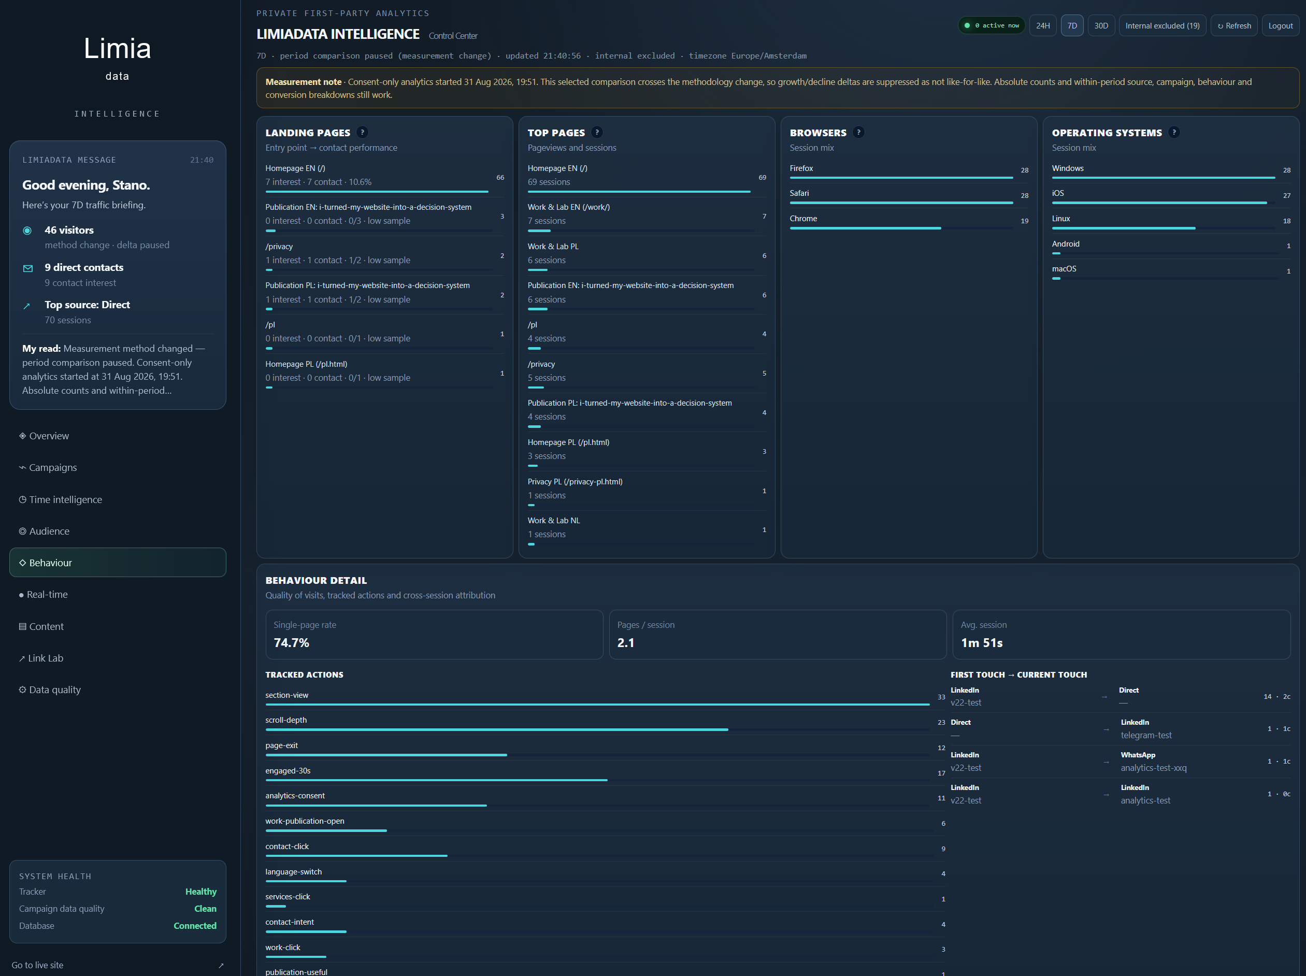Click the Chrome browser row
Image resolution: width=1306 pixels, height=976 pixels.
click(x=909, y=221)
